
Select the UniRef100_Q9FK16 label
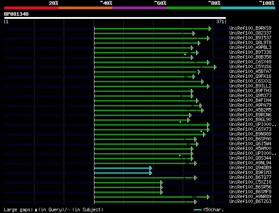click(x=250, y=76)
